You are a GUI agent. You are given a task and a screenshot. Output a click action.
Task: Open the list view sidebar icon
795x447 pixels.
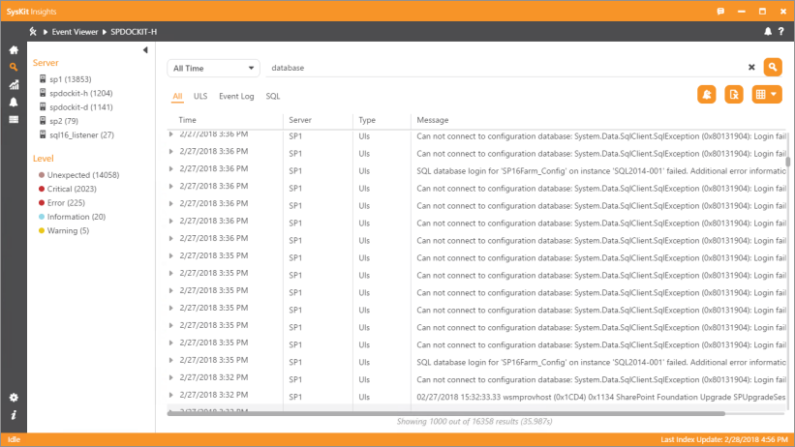click(14, 120)
